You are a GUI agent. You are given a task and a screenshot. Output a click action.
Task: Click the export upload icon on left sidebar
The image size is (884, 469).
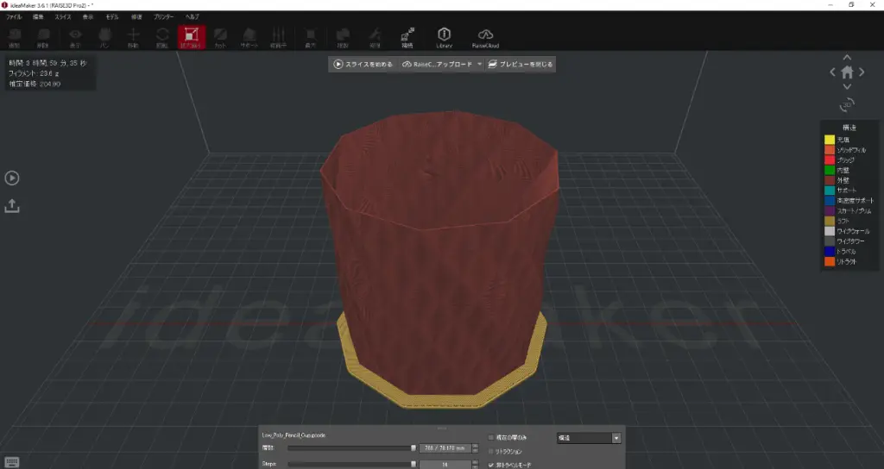(x=13, y=205)
